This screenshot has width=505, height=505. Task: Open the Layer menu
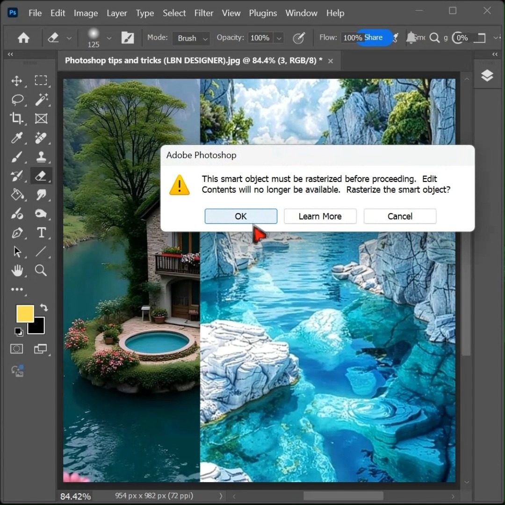[117, 13]
